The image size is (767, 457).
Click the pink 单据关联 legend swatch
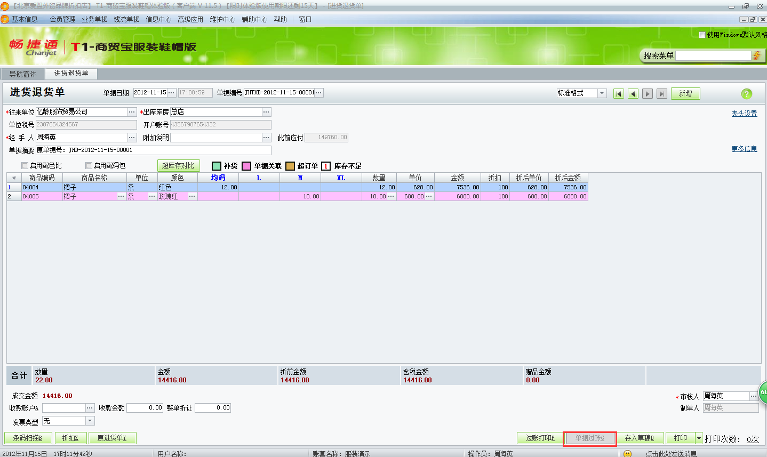coord(246,166)
